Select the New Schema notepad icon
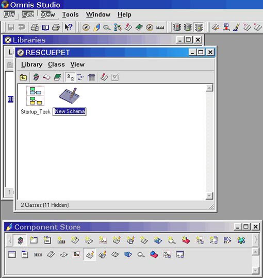This screenshot has height=278, width=263. 69,96
